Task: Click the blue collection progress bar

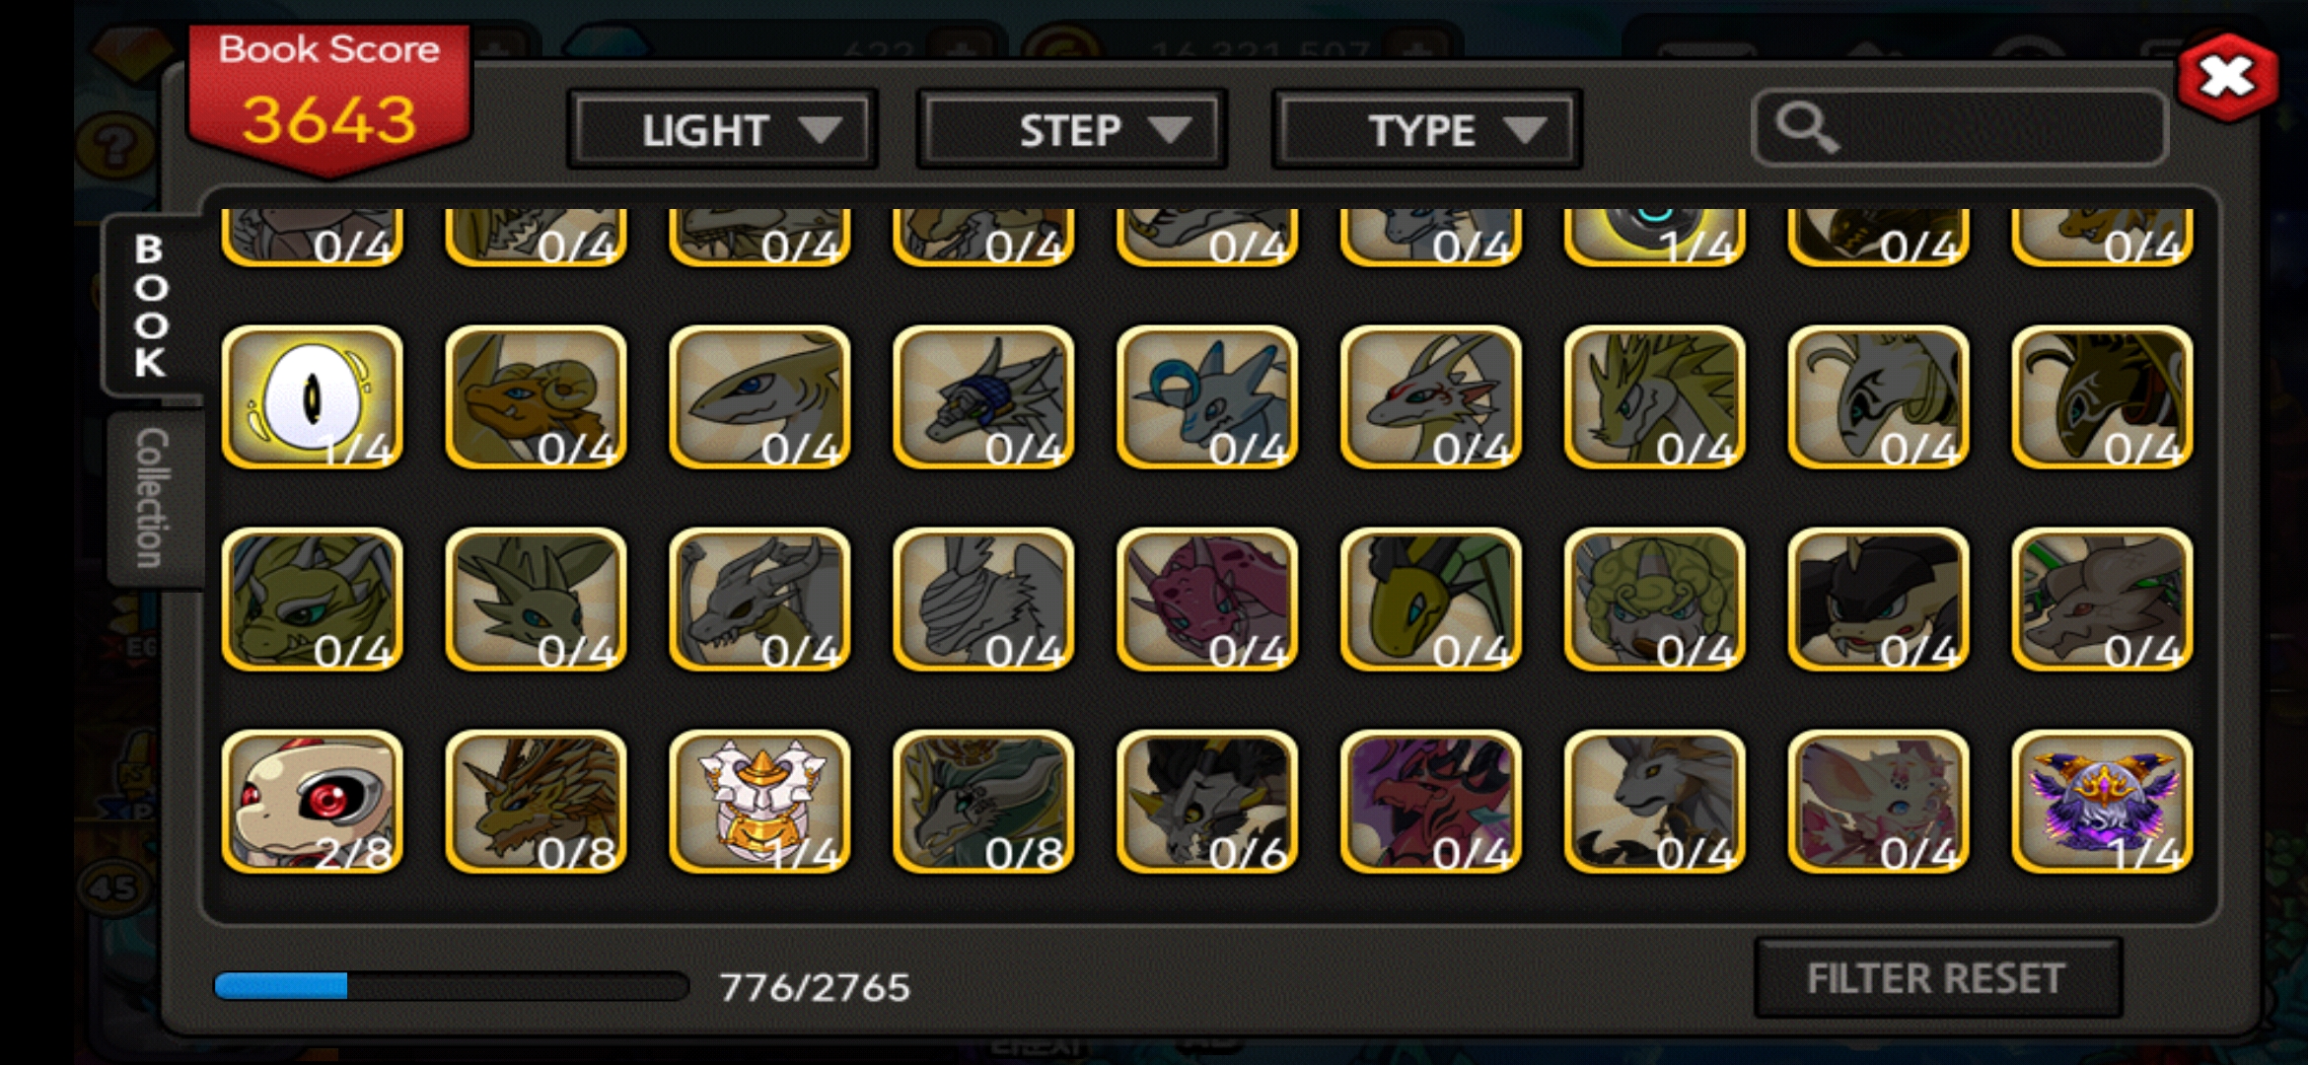Action: tap(451, 986)
